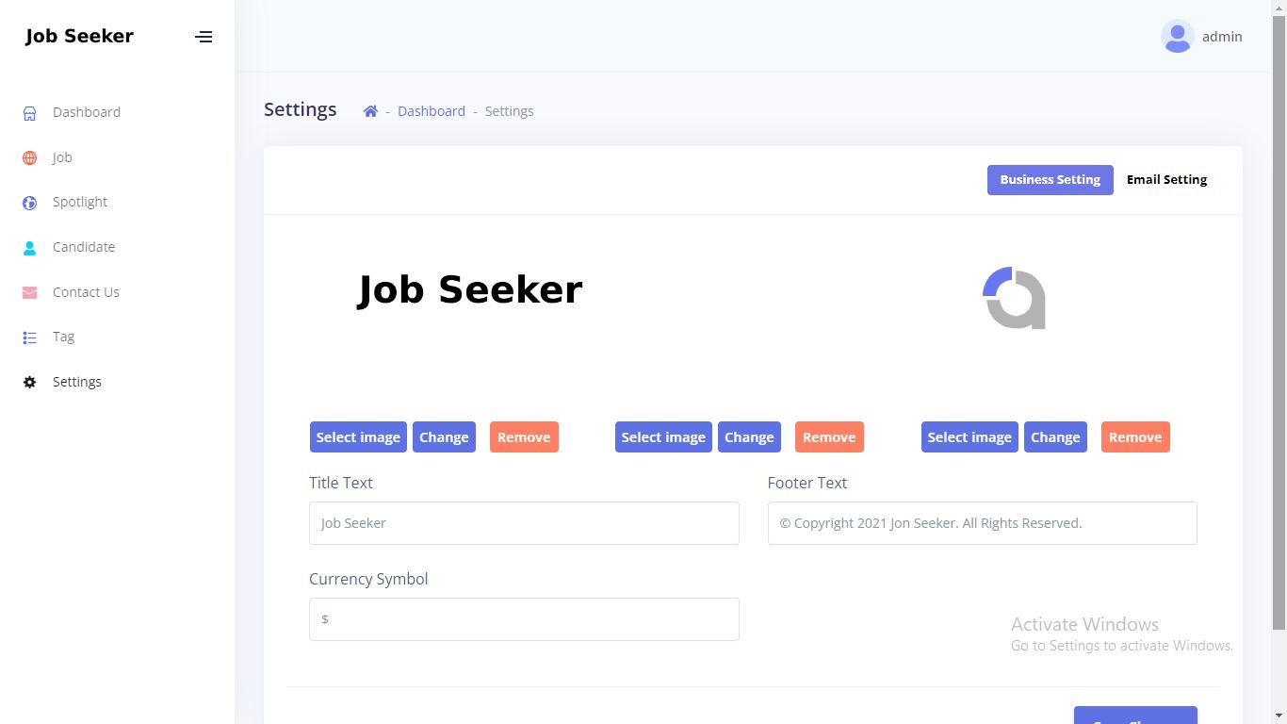Open the admin user avatar menu
This screenshot has width=1287, height=724.
[x=1177, y=37]
